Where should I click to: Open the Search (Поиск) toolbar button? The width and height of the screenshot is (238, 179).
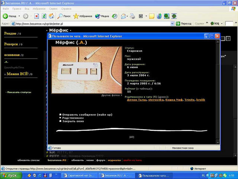point(64,16)
